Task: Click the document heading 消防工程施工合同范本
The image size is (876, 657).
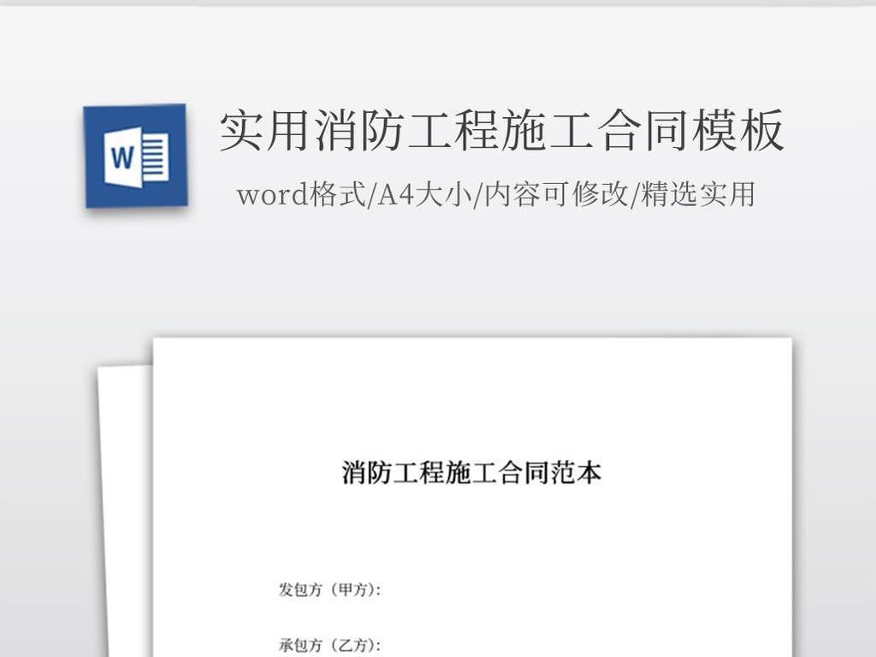Action: point(471,472)
